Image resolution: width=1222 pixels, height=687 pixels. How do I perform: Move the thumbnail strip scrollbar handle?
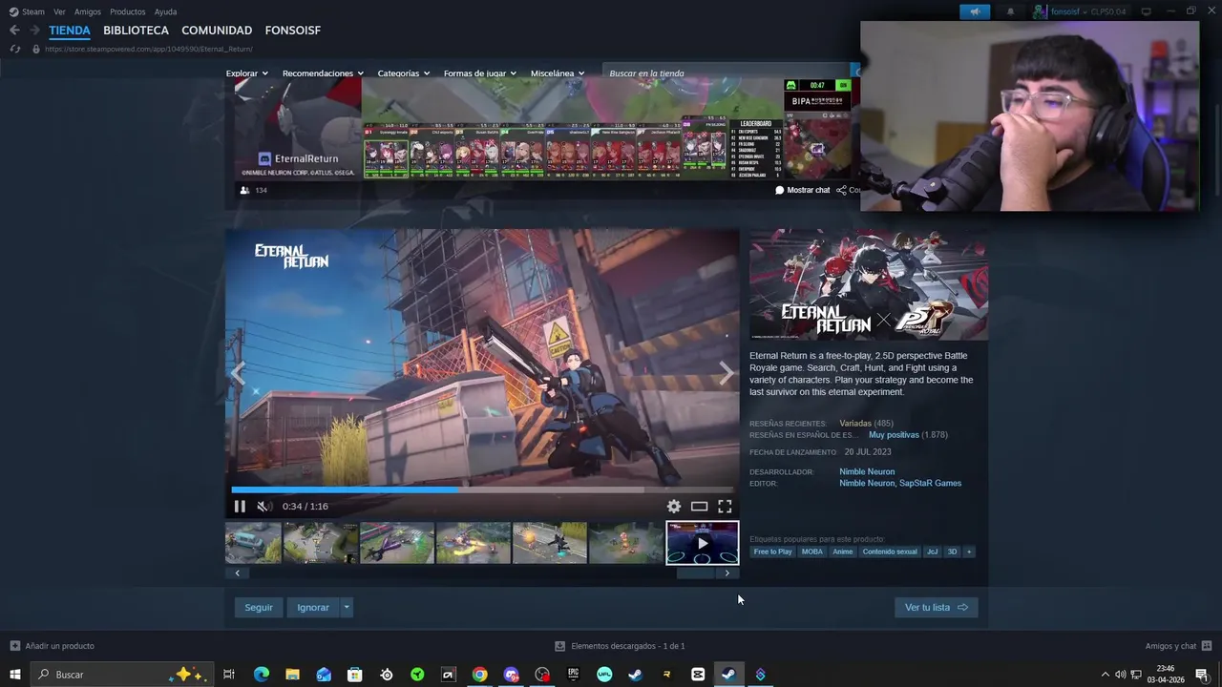pos(695,573)
